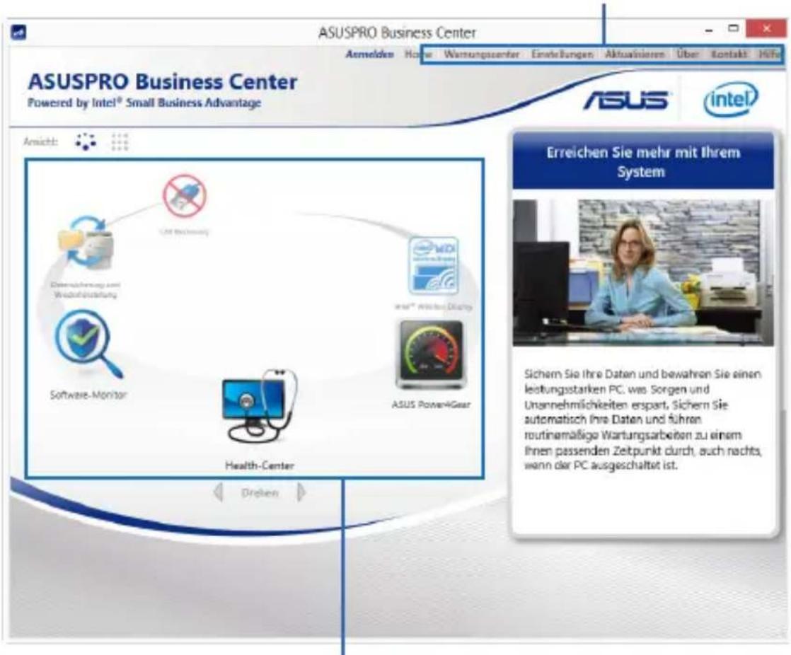Click the ASUS Power4Gear label
The width and height of the screenshot is (791, 655).
(x=431, y=405)
